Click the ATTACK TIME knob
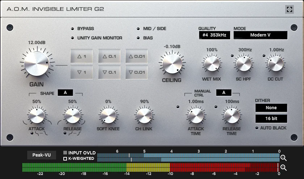The height and width of the screenshot is (179, 304). tap(196, 116)
